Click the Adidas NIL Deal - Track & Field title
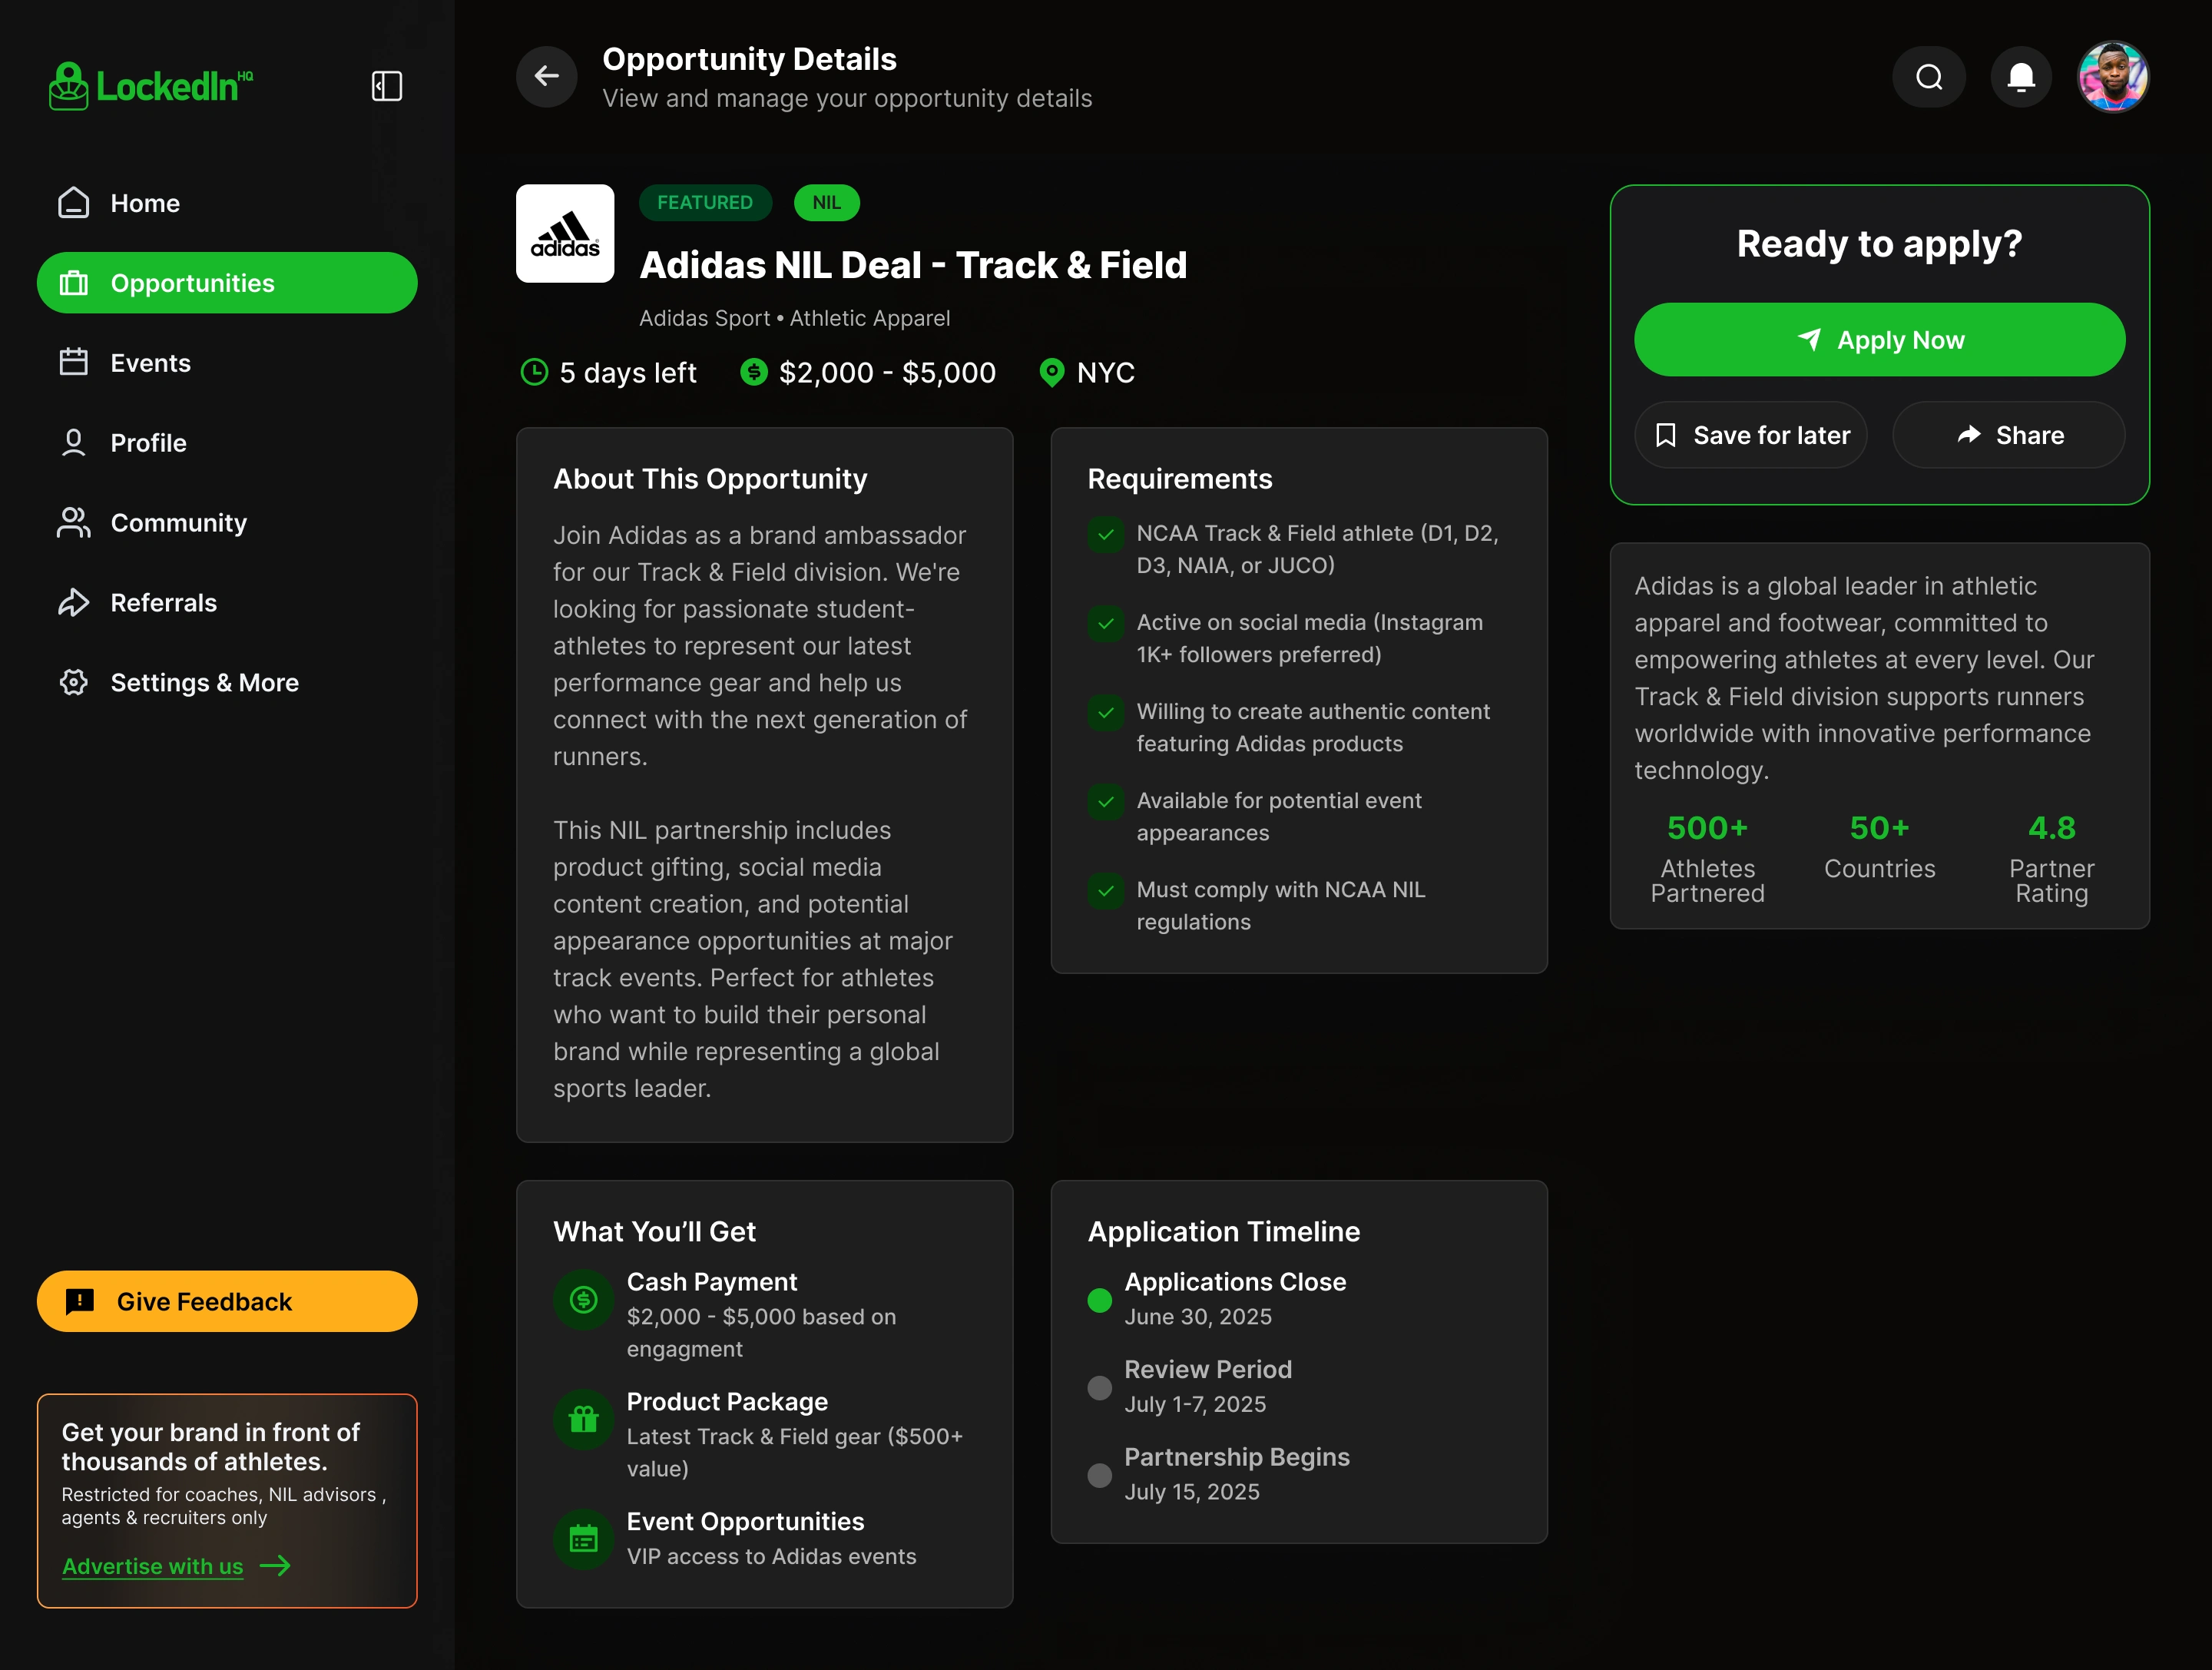Viewport: 2212px width, 1670px height. (x=914, y=265)
